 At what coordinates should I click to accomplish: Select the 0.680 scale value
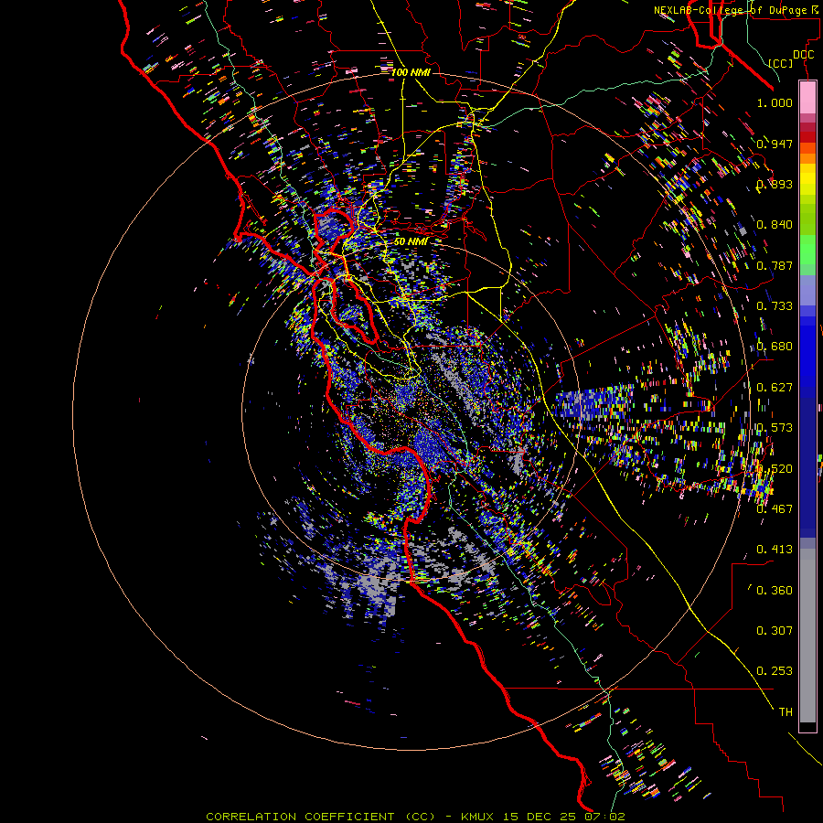point(775,347)
